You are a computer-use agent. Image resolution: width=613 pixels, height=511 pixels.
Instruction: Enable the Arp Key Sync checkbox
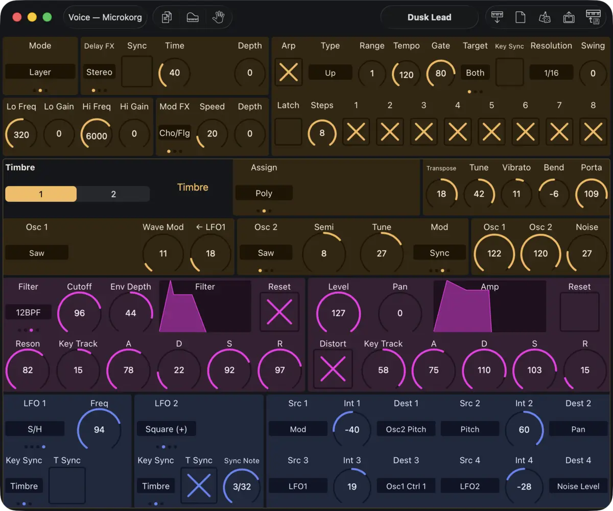coord(509,72)
